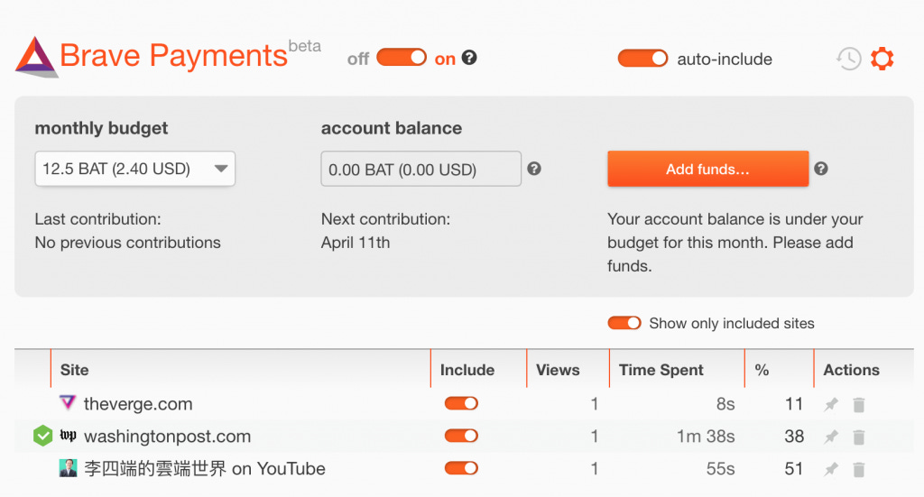Toggle Show only included sites
The height and width of the screenshot is (497, 924).
[624, 323]
